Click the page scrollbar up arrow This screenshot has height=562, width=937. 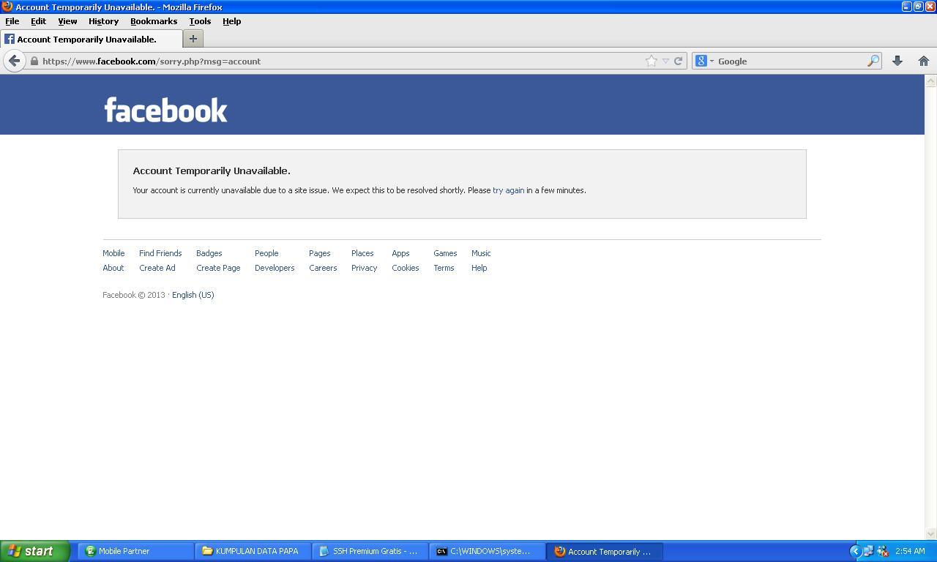click(x=931, y=82)
